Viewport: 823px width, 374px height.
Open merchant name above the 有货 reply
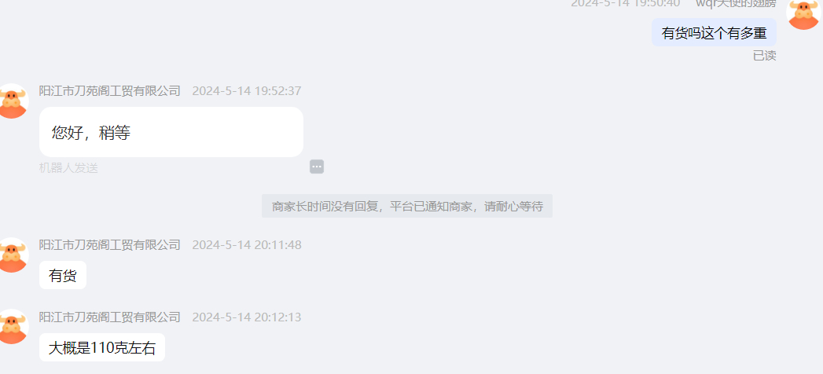(110, 245)
